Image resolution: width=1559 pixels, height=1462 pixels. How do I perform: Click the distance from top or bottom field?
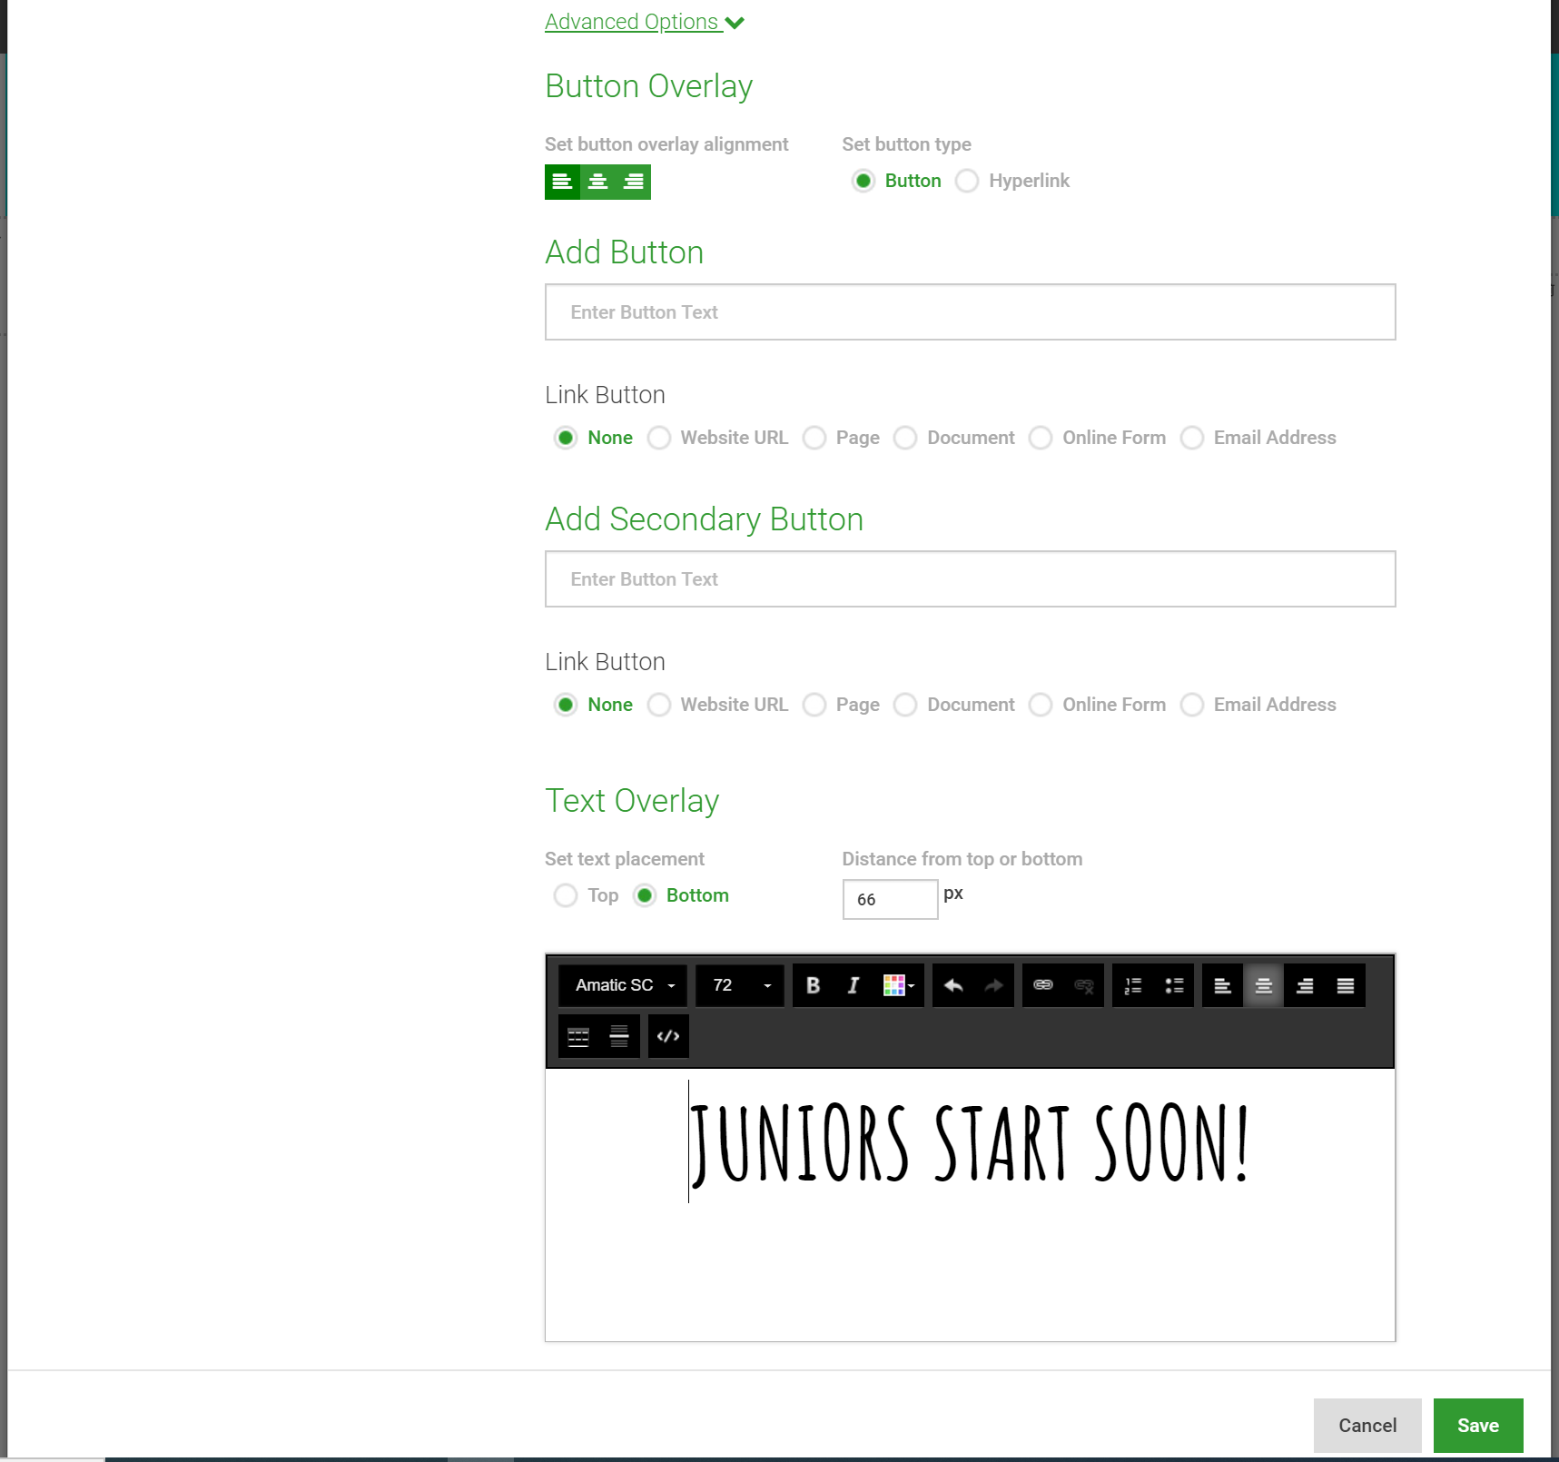(890, 899)
